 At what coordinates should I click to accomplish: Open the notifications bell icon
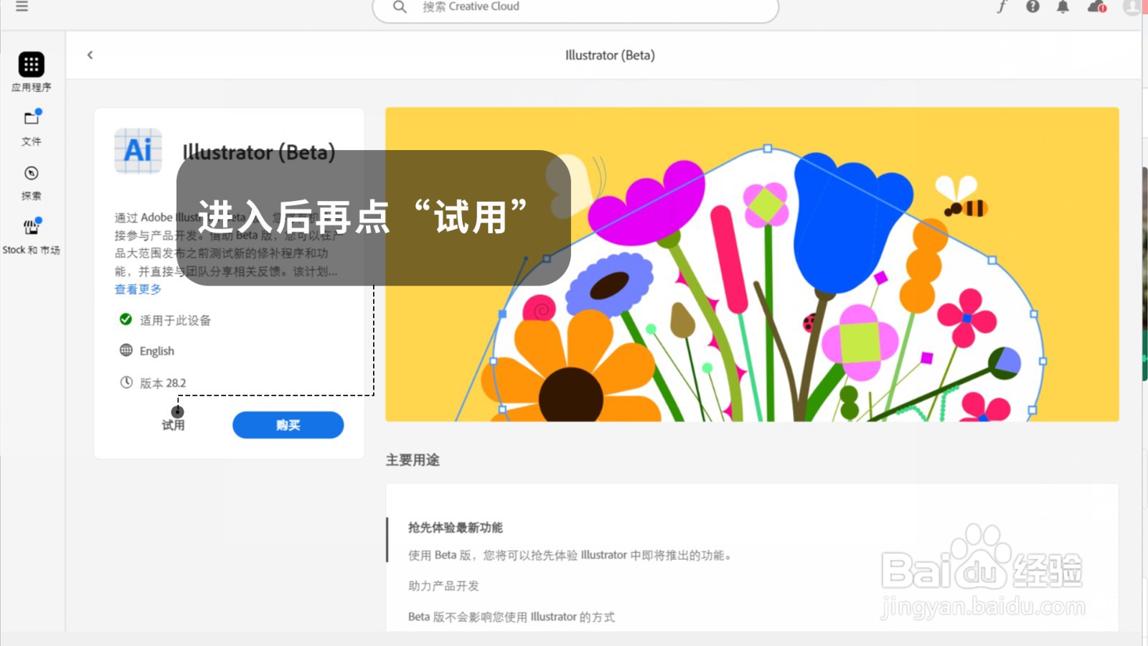[x=1063, y=6]
